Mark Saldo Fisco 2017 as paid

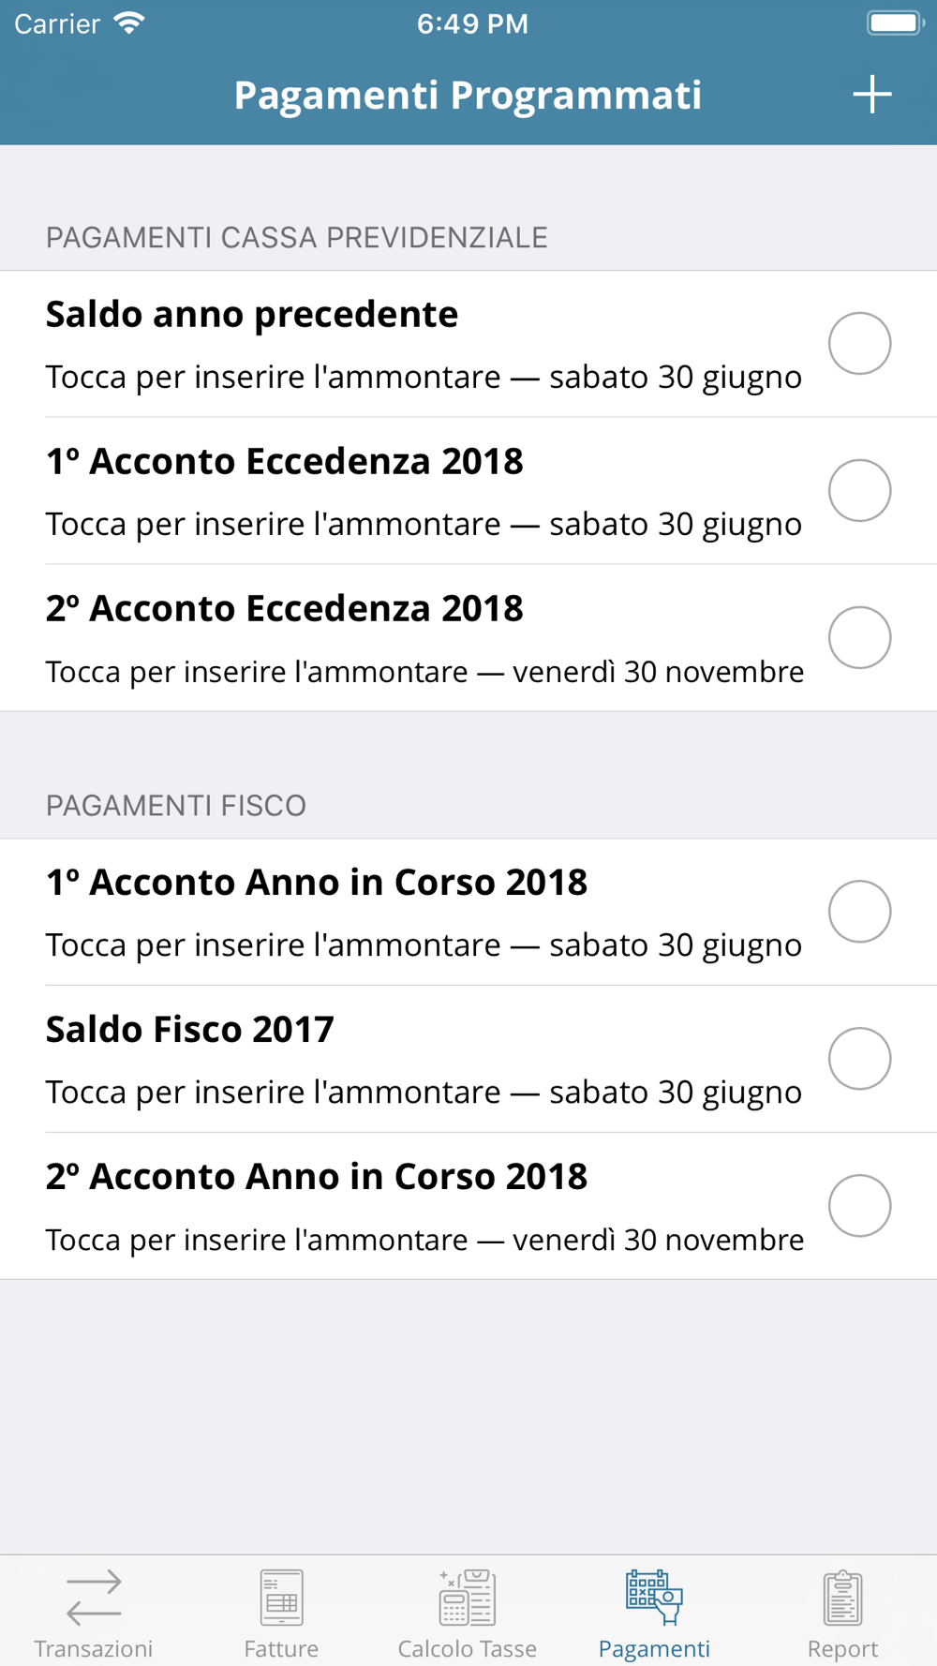click(x=859, y=1059)
